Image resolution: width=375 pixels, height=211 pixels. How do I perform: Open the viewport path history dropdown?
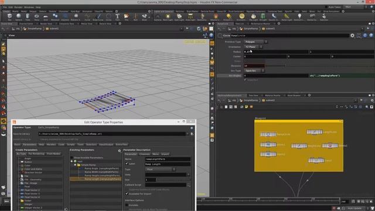182,29
